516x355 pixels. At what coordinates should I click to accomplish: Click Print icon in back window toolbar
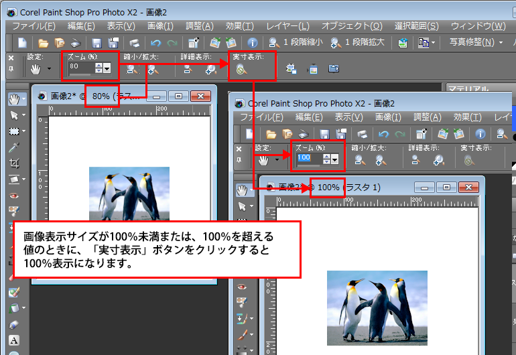click(134, 43)
